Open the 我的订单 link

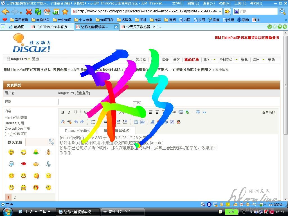pos(192,60)
